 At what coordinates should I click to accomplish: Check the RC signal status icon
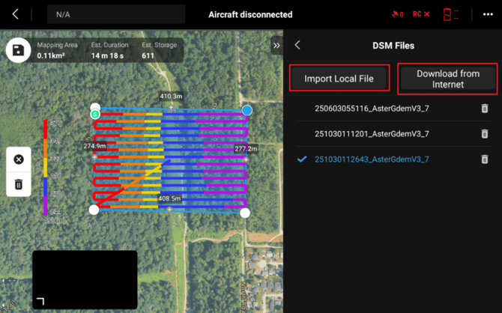(x=421, y=14)
